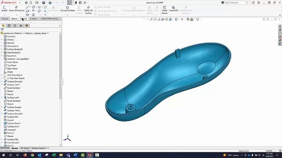282x158 pixels.
Task: Click the Print icon
Action: (x=50, y=3)
